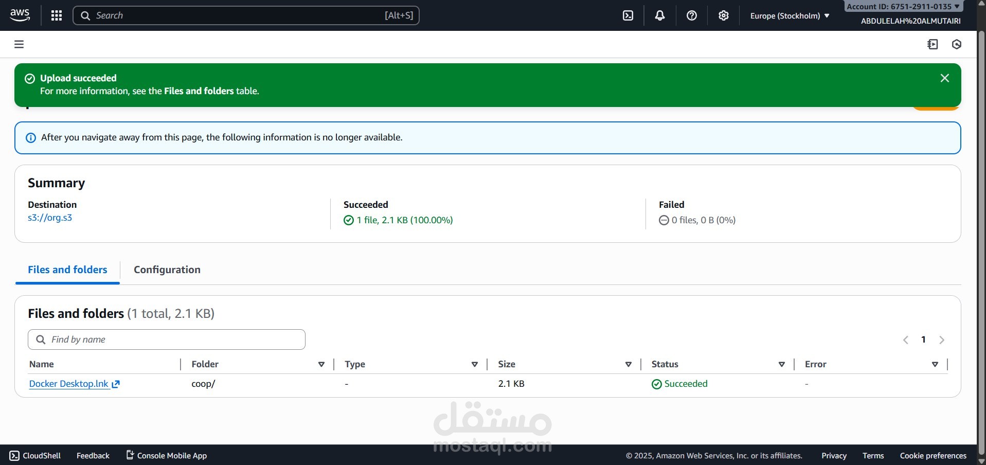Open the Status column filter dropdown
The image size is (986, 465).
tap(781, 364)
